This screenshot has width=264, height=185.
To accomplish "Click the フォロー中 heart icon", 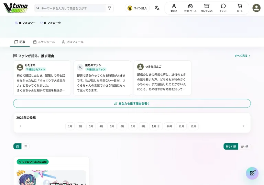I will point(41,23).
